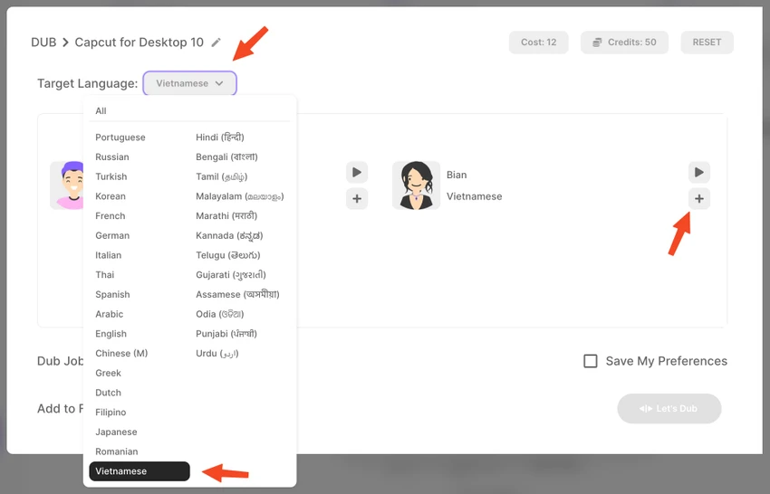
Task: Click the Let's Dub button
Action: [669, 408]
